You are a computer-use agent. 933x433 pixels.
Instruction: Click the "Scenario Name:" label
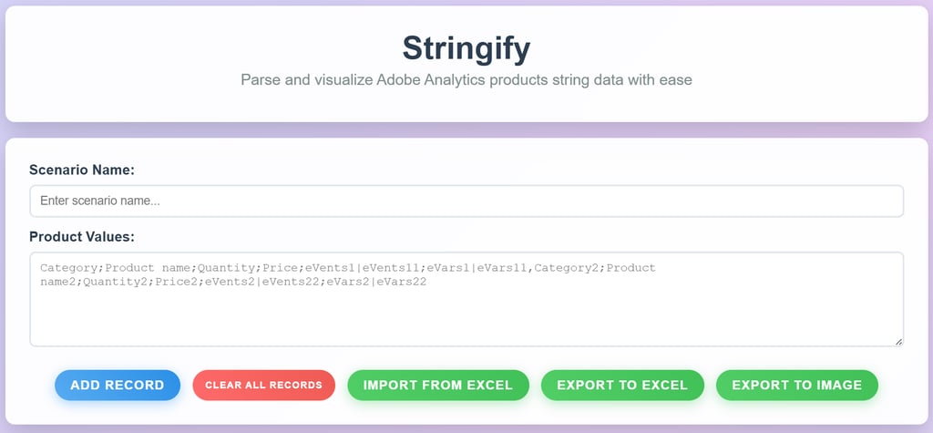pyautogui.click(x=82, y=170)
